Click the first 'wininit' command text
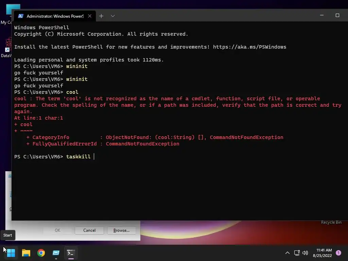The width and height of the screenshot is (348, 261). click(77, 66)
